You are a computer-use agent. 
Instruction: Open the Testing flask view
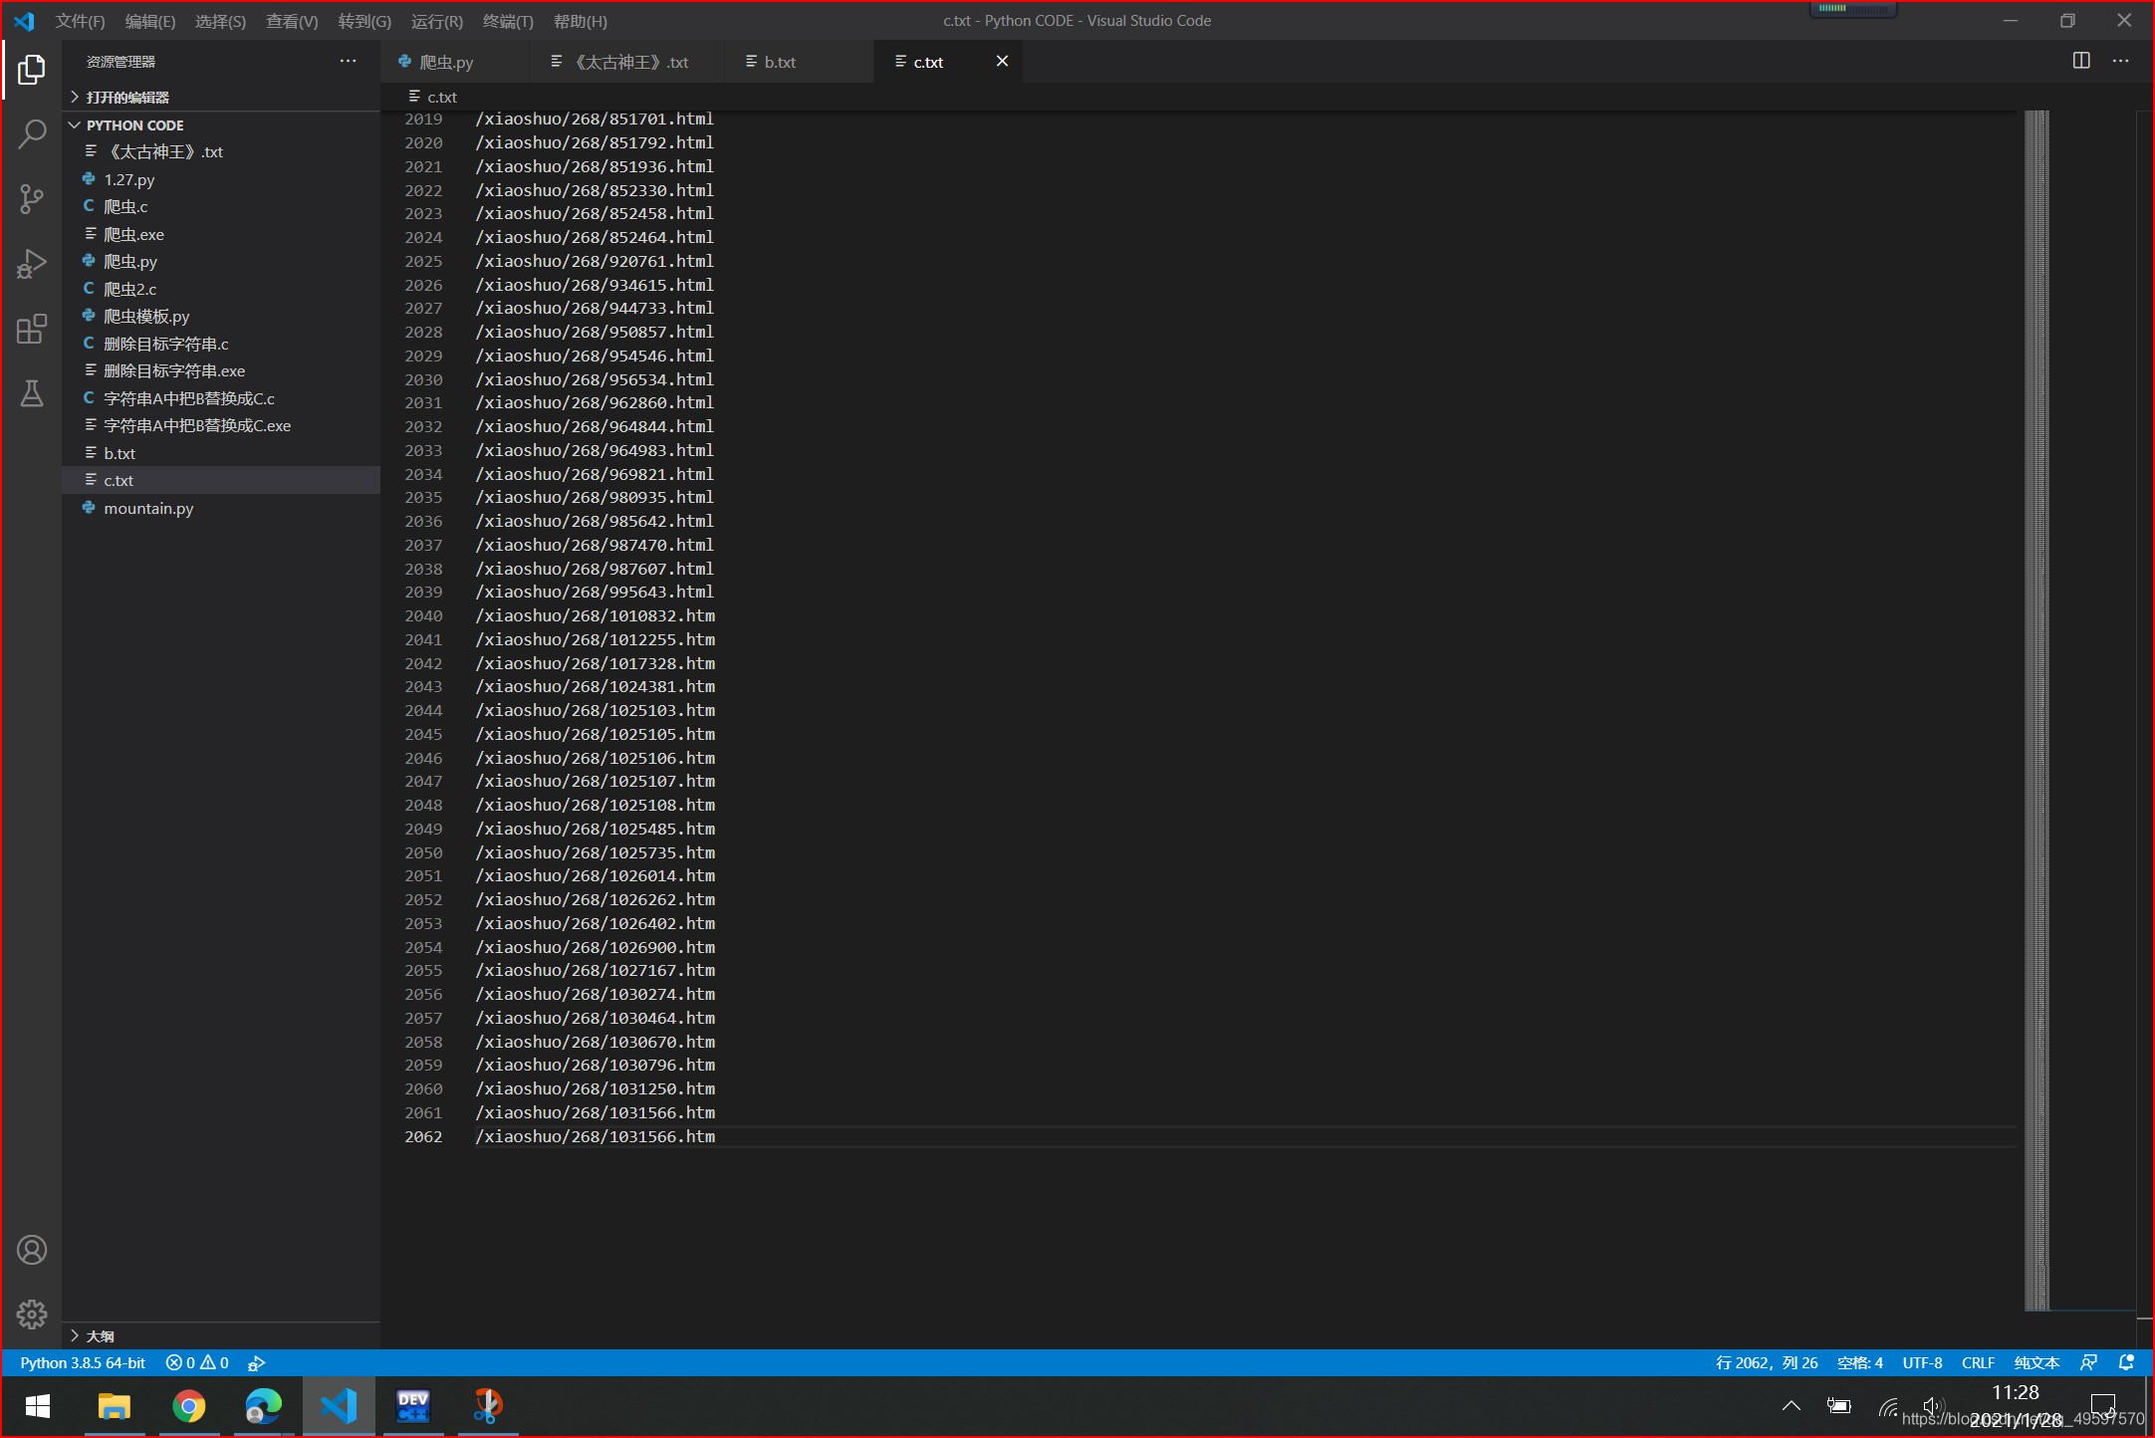[32, 393]
